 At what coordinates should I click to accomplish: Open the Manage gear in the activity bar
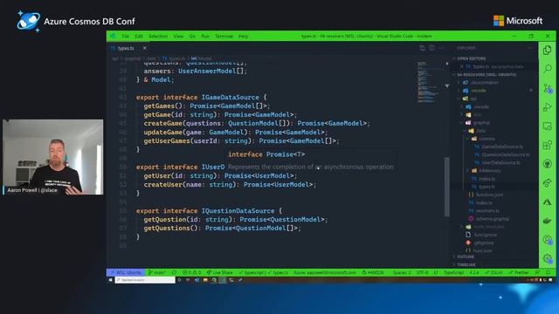(548, 258)
